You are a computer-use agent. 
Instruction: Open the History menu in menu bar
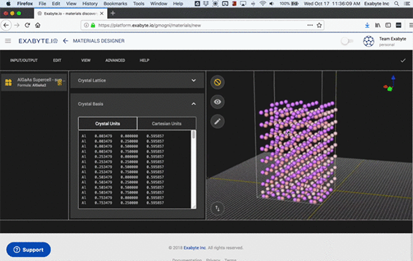point(90,4)
